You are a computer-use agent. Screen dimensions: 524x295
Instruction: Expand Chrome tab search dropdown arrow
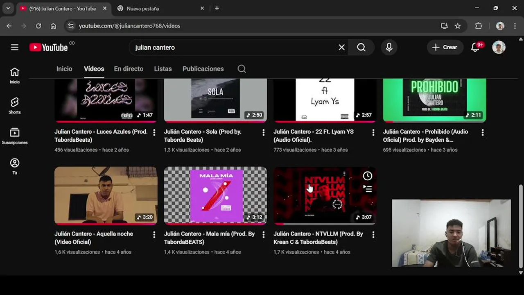point(8,8)
